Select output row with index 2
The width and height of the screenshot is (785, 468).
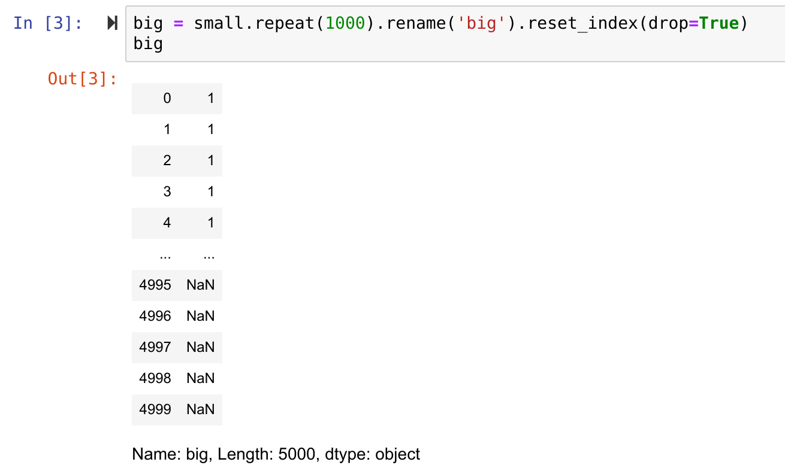pos(177,160)
